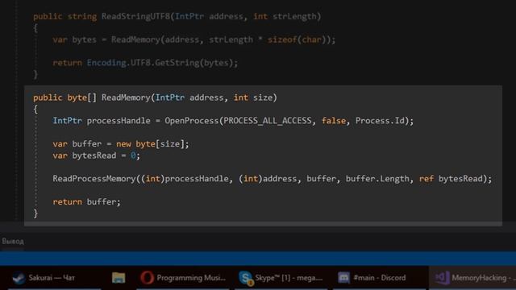Click the sizeof(char) expression
The image size is (516, 290).
click(x=297, y=39)
